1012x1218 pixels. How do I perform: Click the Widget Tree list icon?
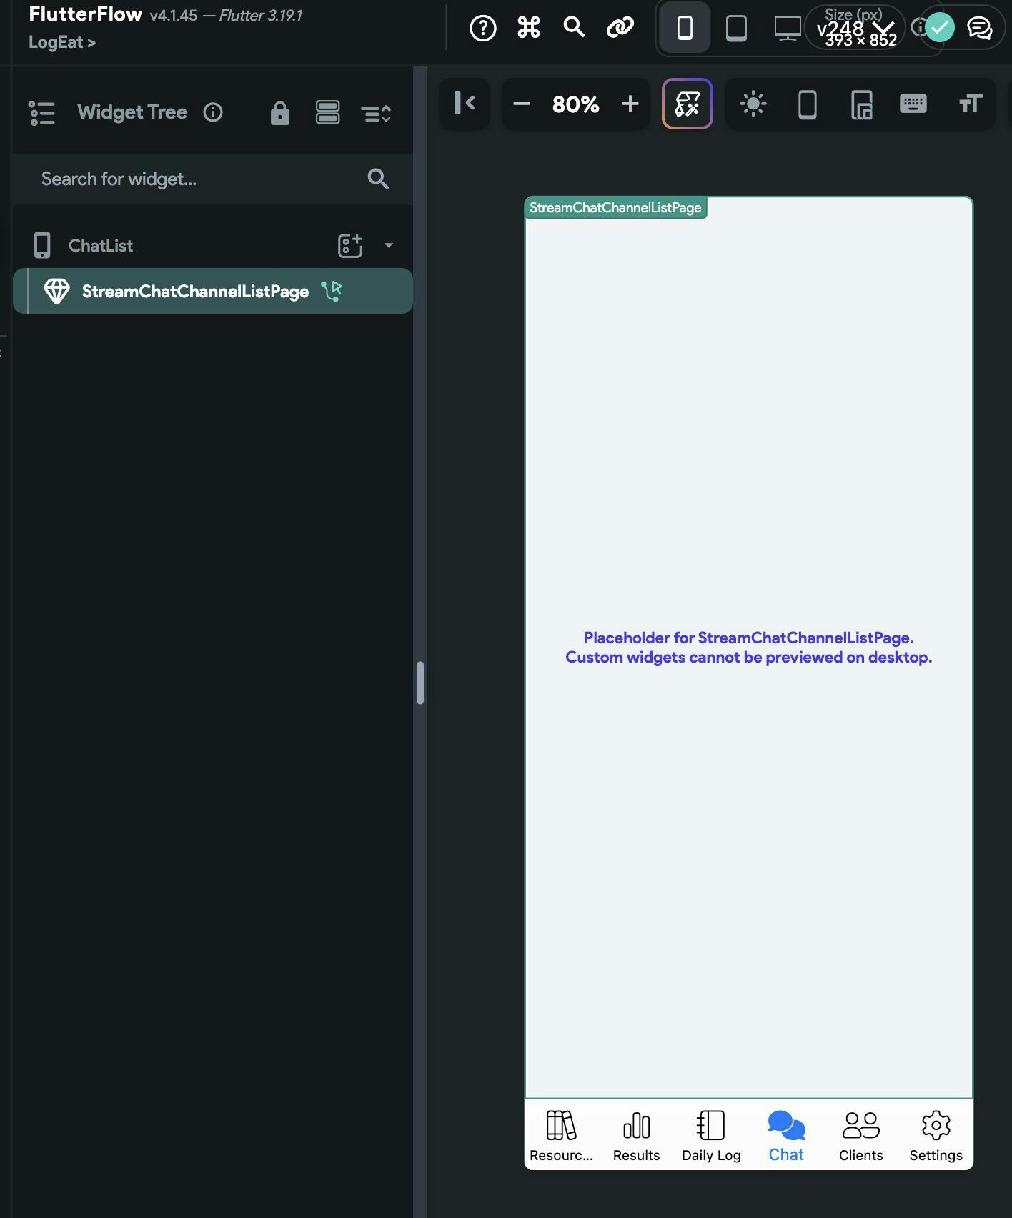41,113
